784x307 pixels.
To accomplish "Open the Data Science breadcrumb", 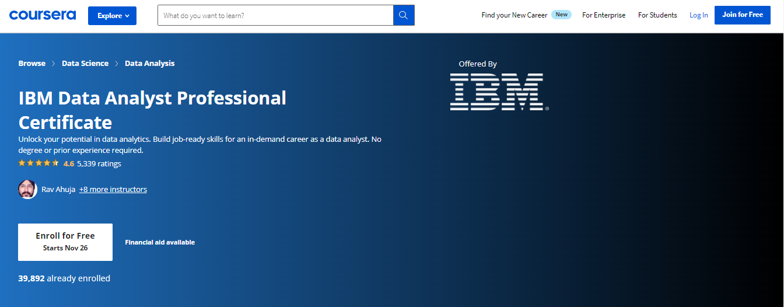I will 85,63.
